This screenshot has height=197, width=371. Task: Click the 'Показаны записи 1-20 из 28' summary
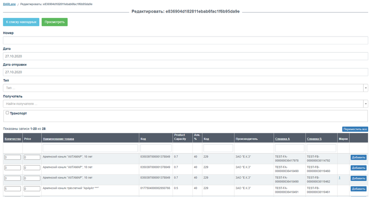(25, 129)
